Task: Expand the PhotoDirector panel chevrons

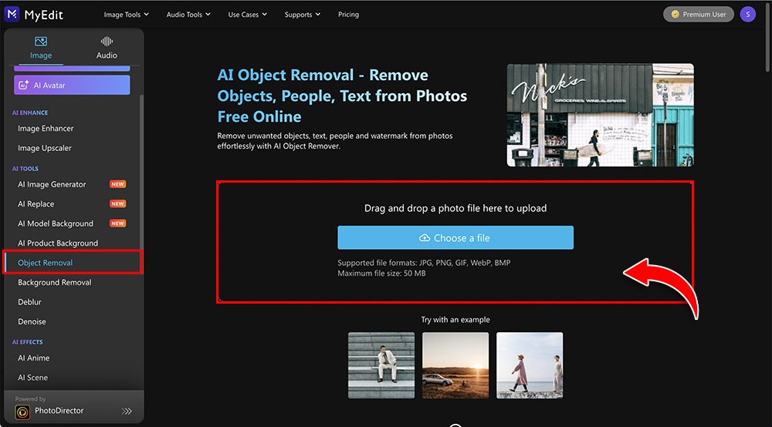Action: (127, 412)
